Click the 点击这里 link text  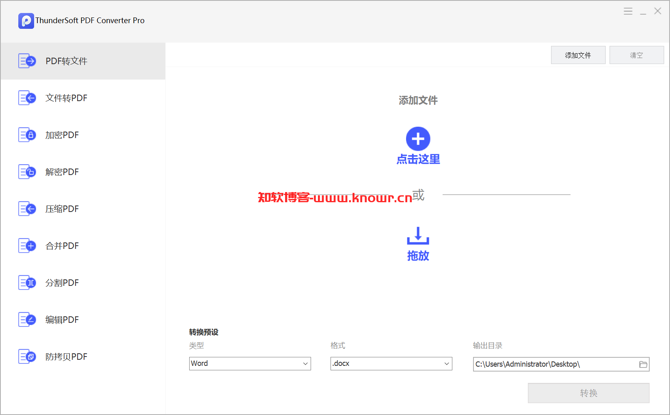click(x=418, y=159)
